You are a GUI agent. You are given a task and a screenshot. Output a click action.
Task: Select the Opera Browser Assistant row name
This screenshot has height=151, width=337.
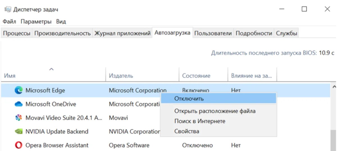click(x=57, y=145)
